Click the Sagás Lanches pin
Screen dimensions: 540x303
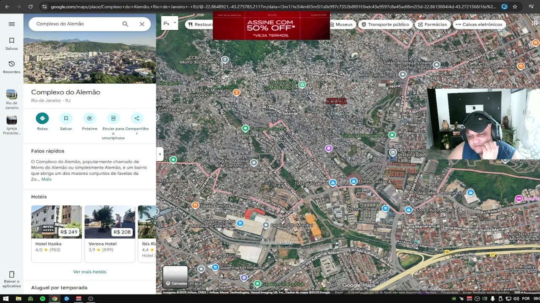195,205
